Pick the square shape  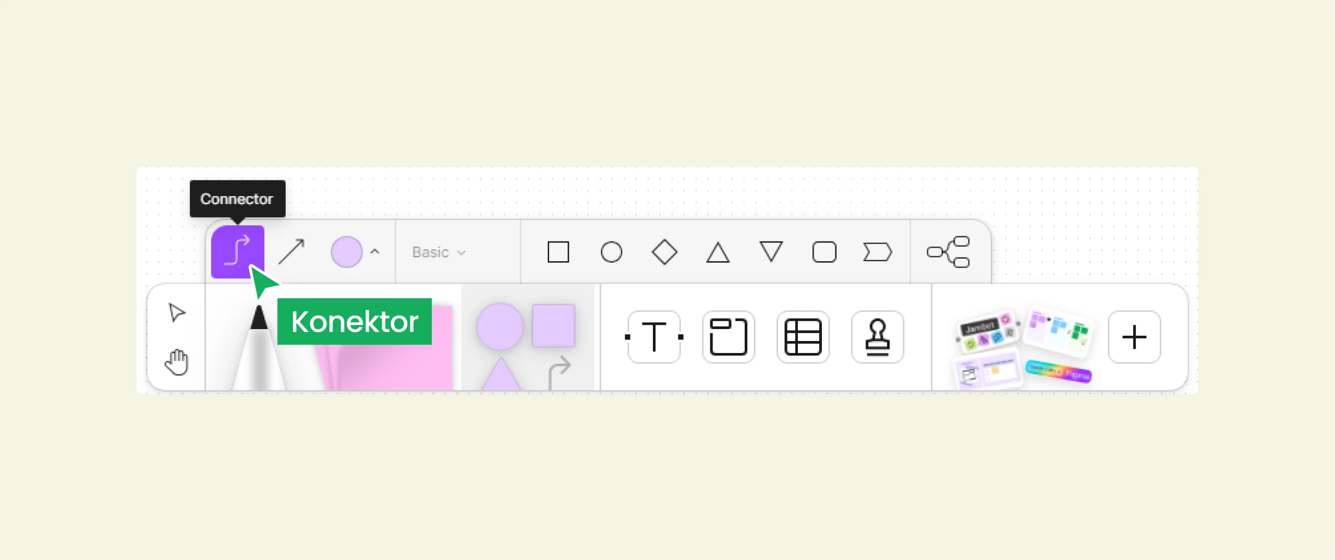[x=558, y=252]
